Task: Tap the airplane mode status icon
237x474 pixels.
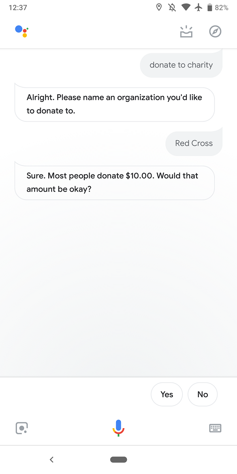Action: coord(198,8)
